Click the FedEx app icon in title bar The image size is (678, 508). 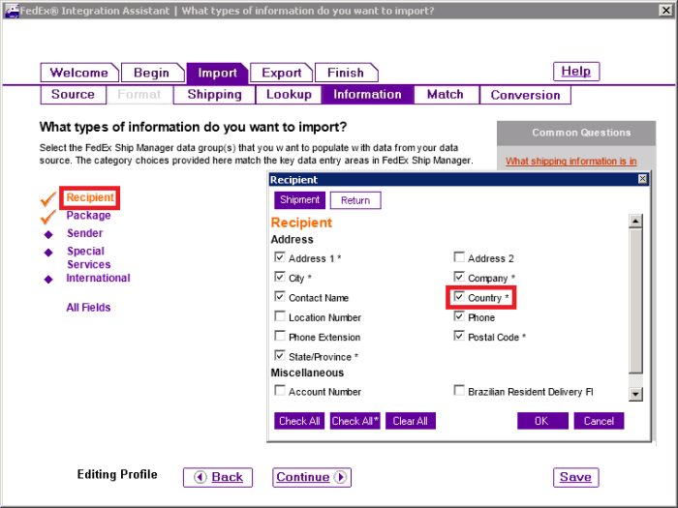click(12, 11)
